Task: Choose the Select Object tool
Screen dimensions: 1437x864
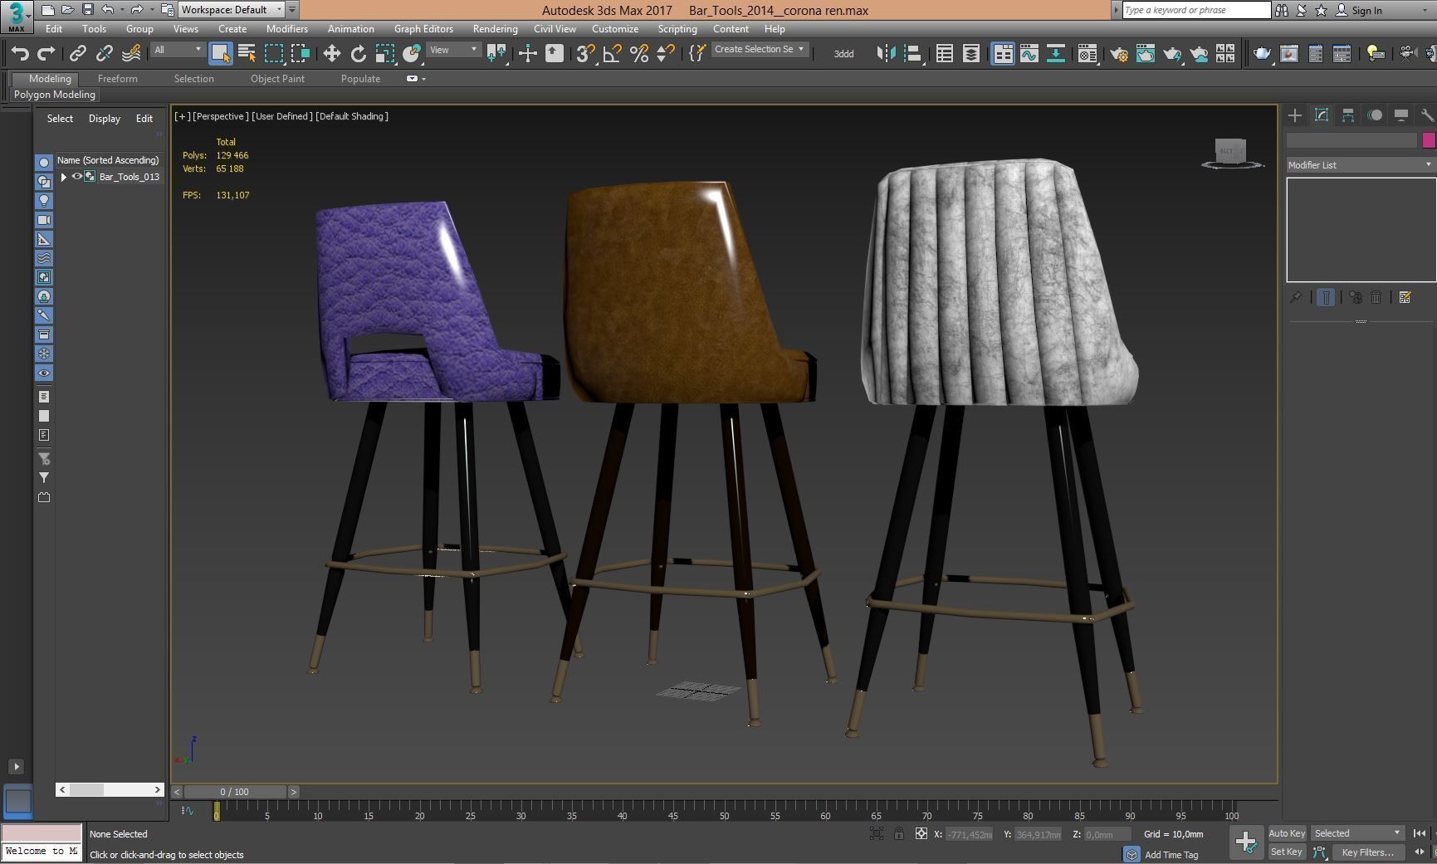Action: coord(220,53)
